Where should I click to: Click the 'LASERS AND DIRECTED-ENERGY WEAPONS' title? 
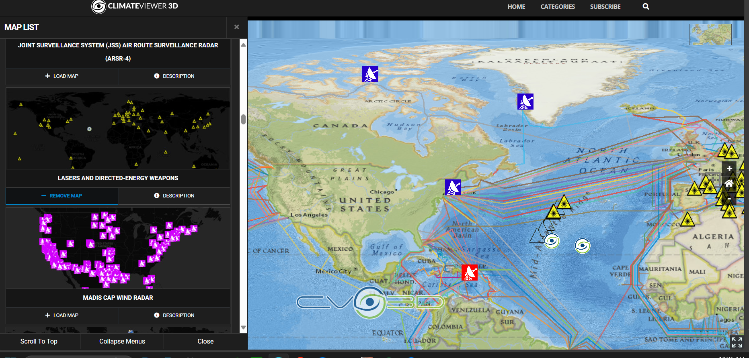click(118, 178)
